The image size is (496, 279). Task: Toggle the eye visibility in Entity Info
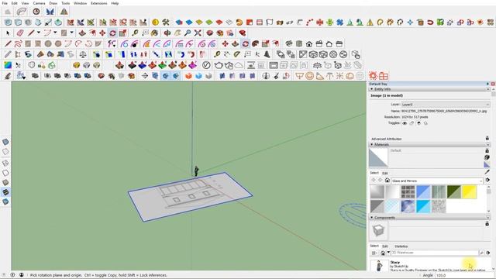click(x=405, y=123)
